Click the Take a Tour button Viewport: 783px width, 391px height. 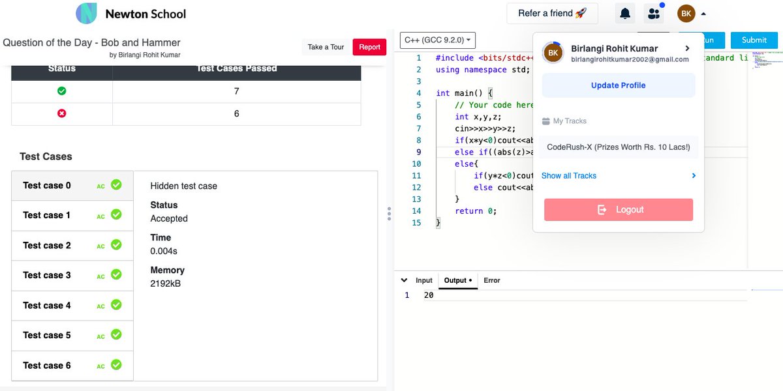[326, 47]
